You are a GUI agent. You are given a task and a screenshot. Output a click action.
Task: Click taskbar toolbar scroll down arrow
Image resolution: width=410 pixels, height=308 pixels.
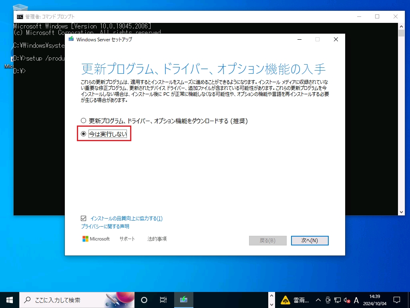pyautogui.click(x=271, y=304)
